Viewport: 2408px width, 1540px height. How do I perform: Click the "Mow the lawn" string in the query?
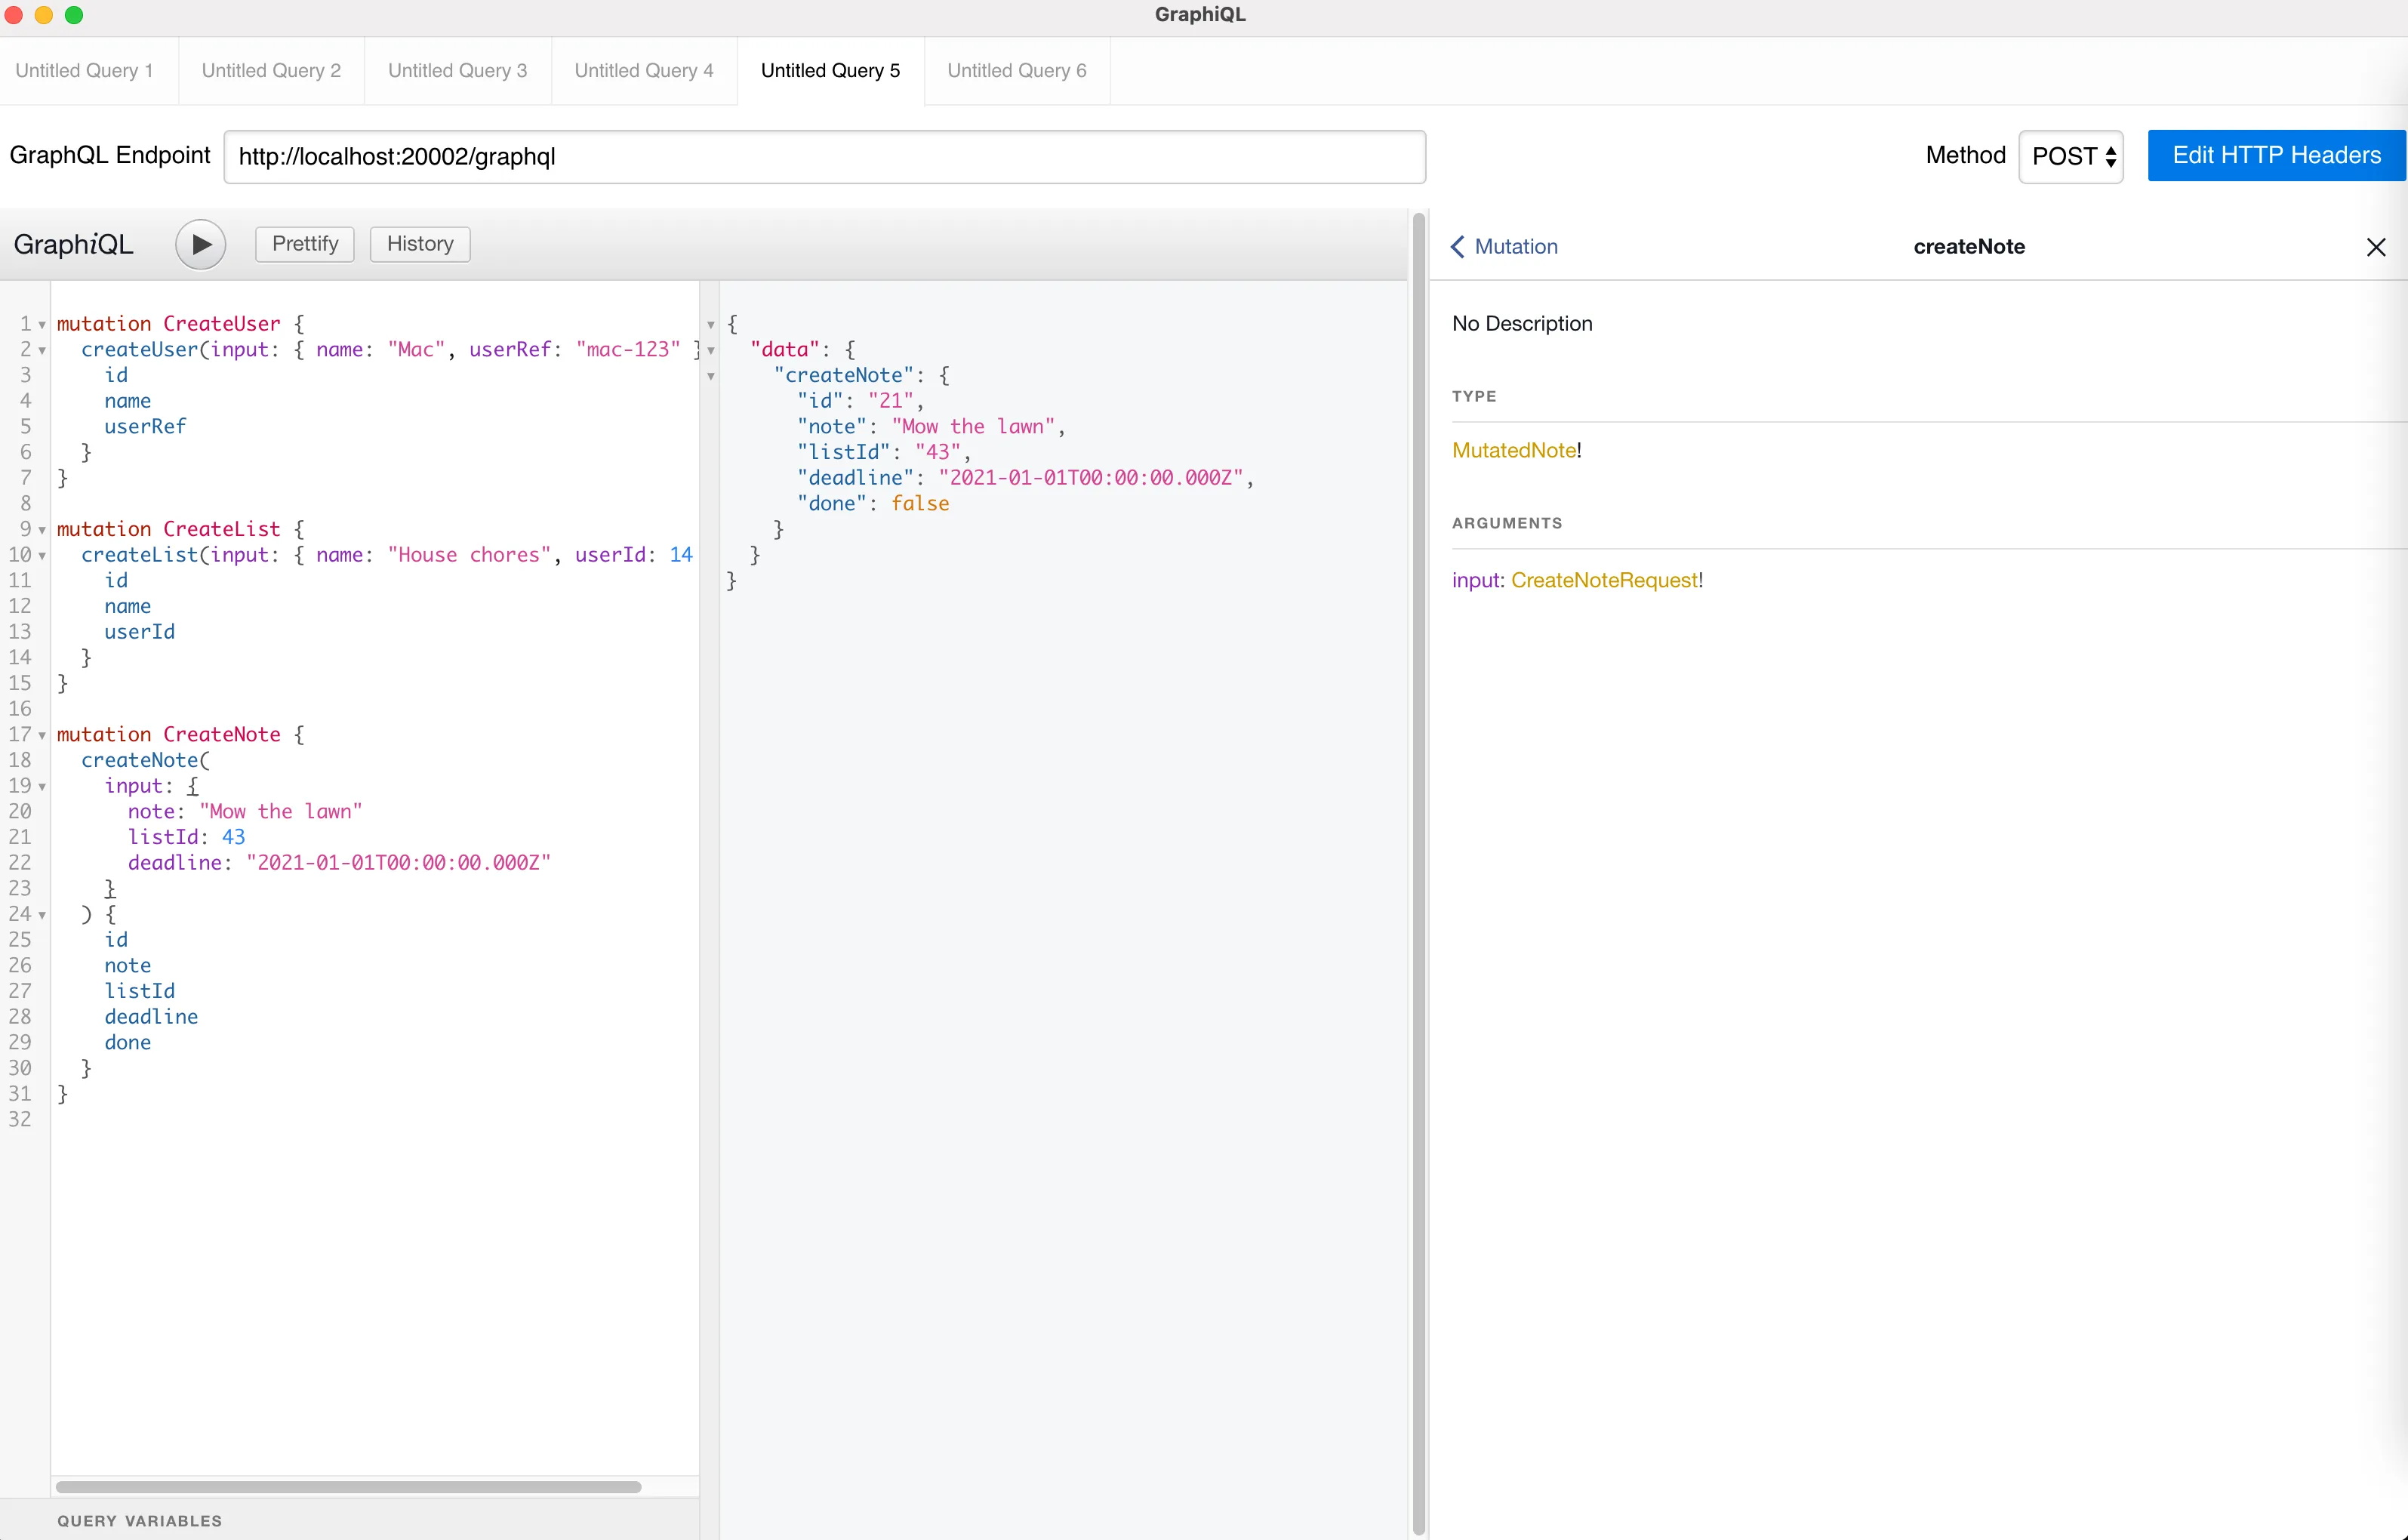click(x=281, y=811)
